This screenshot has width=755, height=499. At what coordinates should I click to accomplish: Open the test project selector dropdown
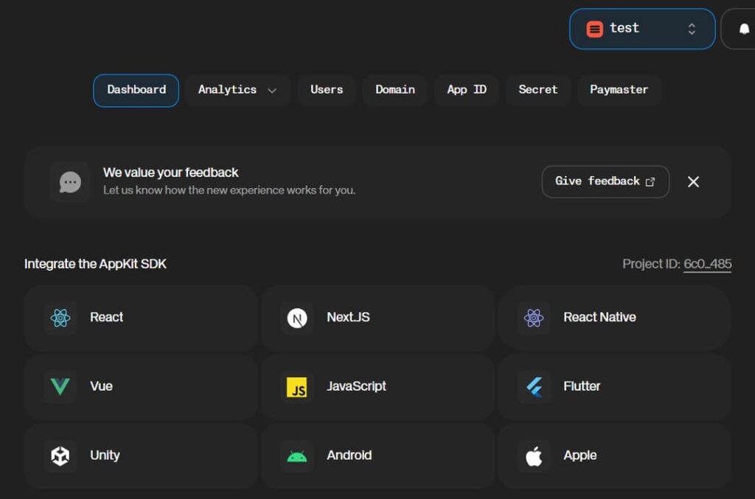click(642, 29)
